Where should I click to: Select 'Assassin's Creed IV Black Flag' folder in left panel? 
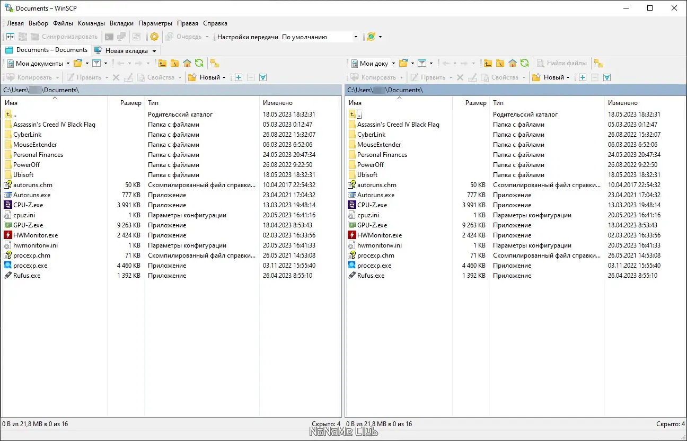(54, 125)
